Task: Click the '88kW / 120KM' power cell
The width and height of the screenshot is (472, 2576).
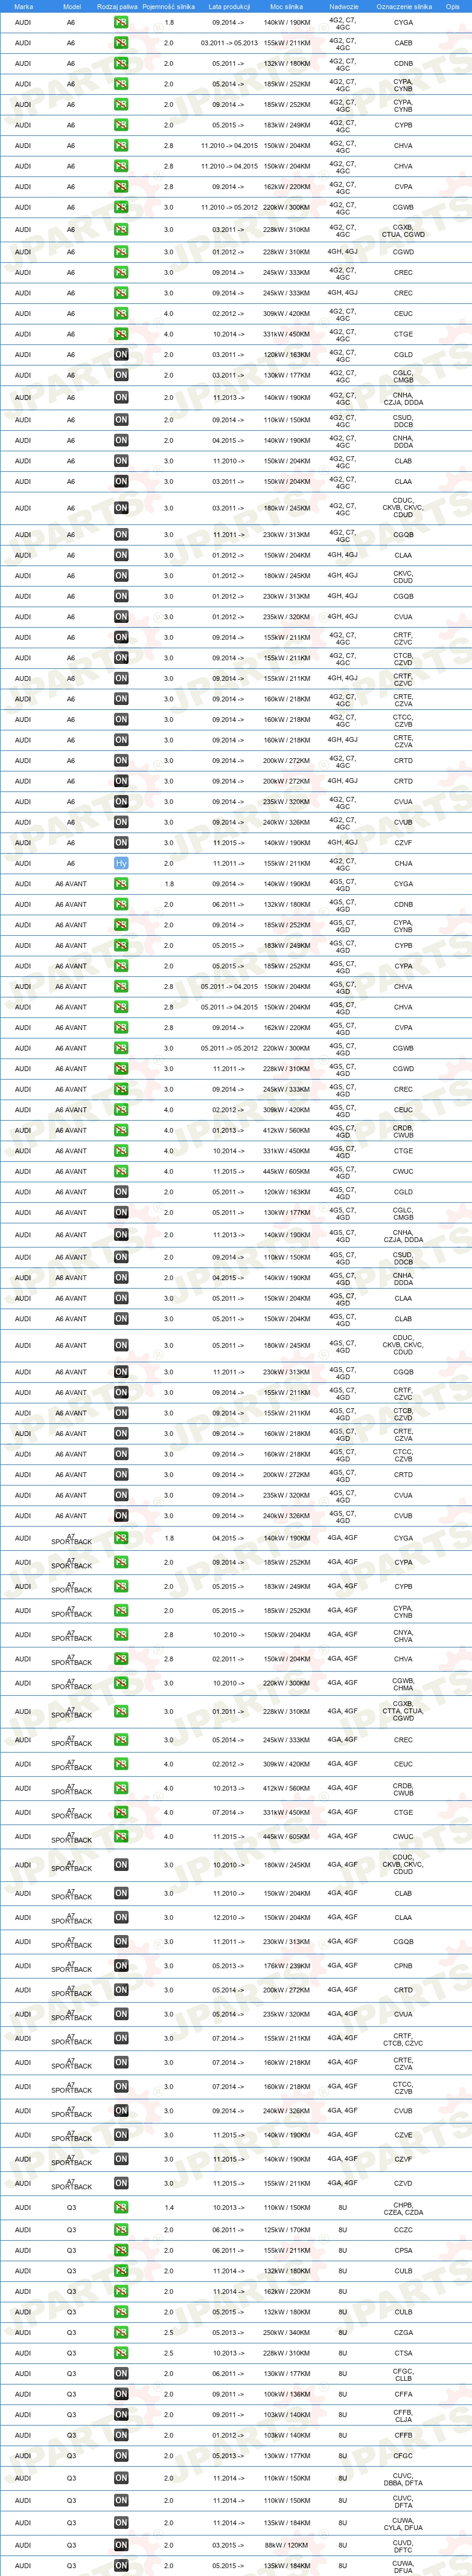Action: pos(287,2545)
